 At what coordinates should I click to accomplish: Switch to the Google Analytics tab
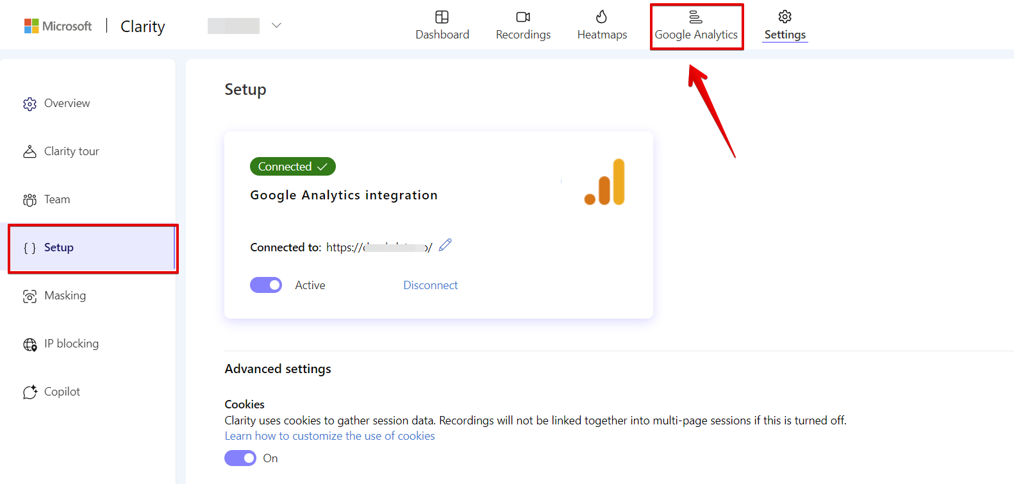(696, 26)
